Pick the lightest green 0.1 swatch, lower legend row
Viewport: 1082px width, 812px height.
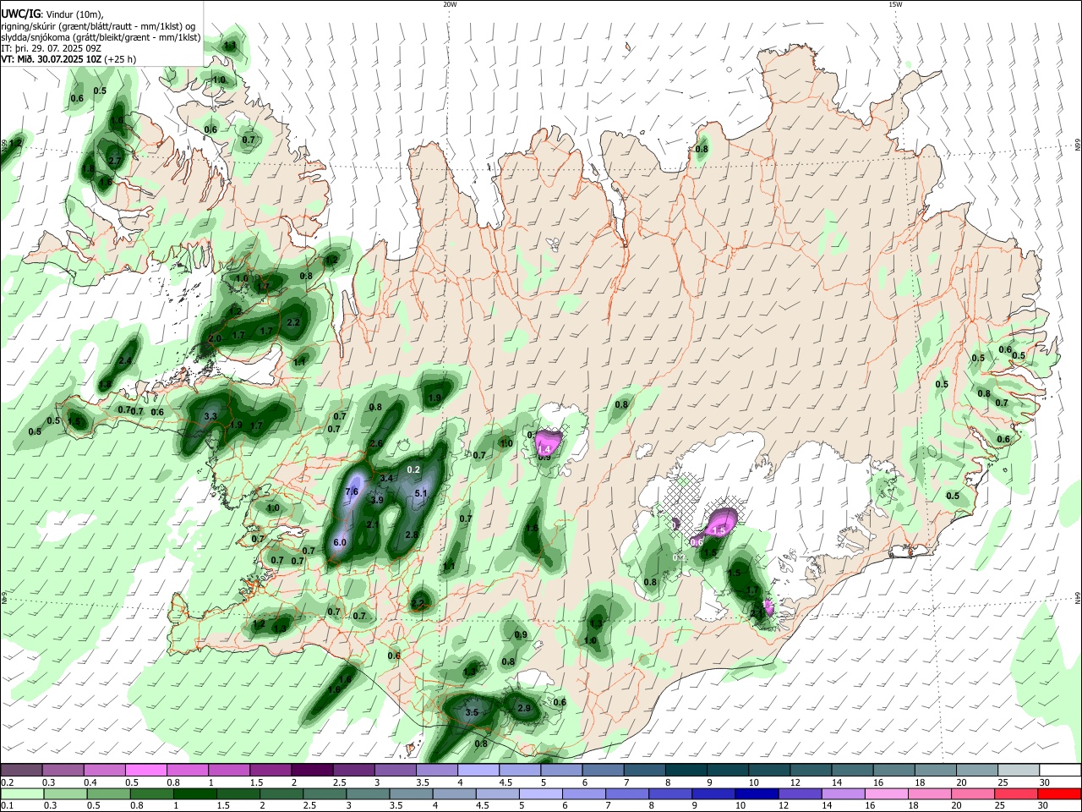[23, 793]
